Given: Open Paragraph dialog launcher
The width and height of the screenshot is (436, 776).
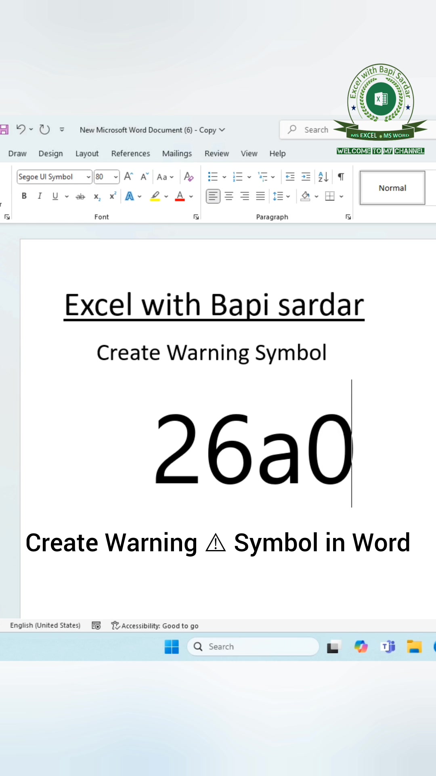Looking at the screenshot, I should point(348,217).
